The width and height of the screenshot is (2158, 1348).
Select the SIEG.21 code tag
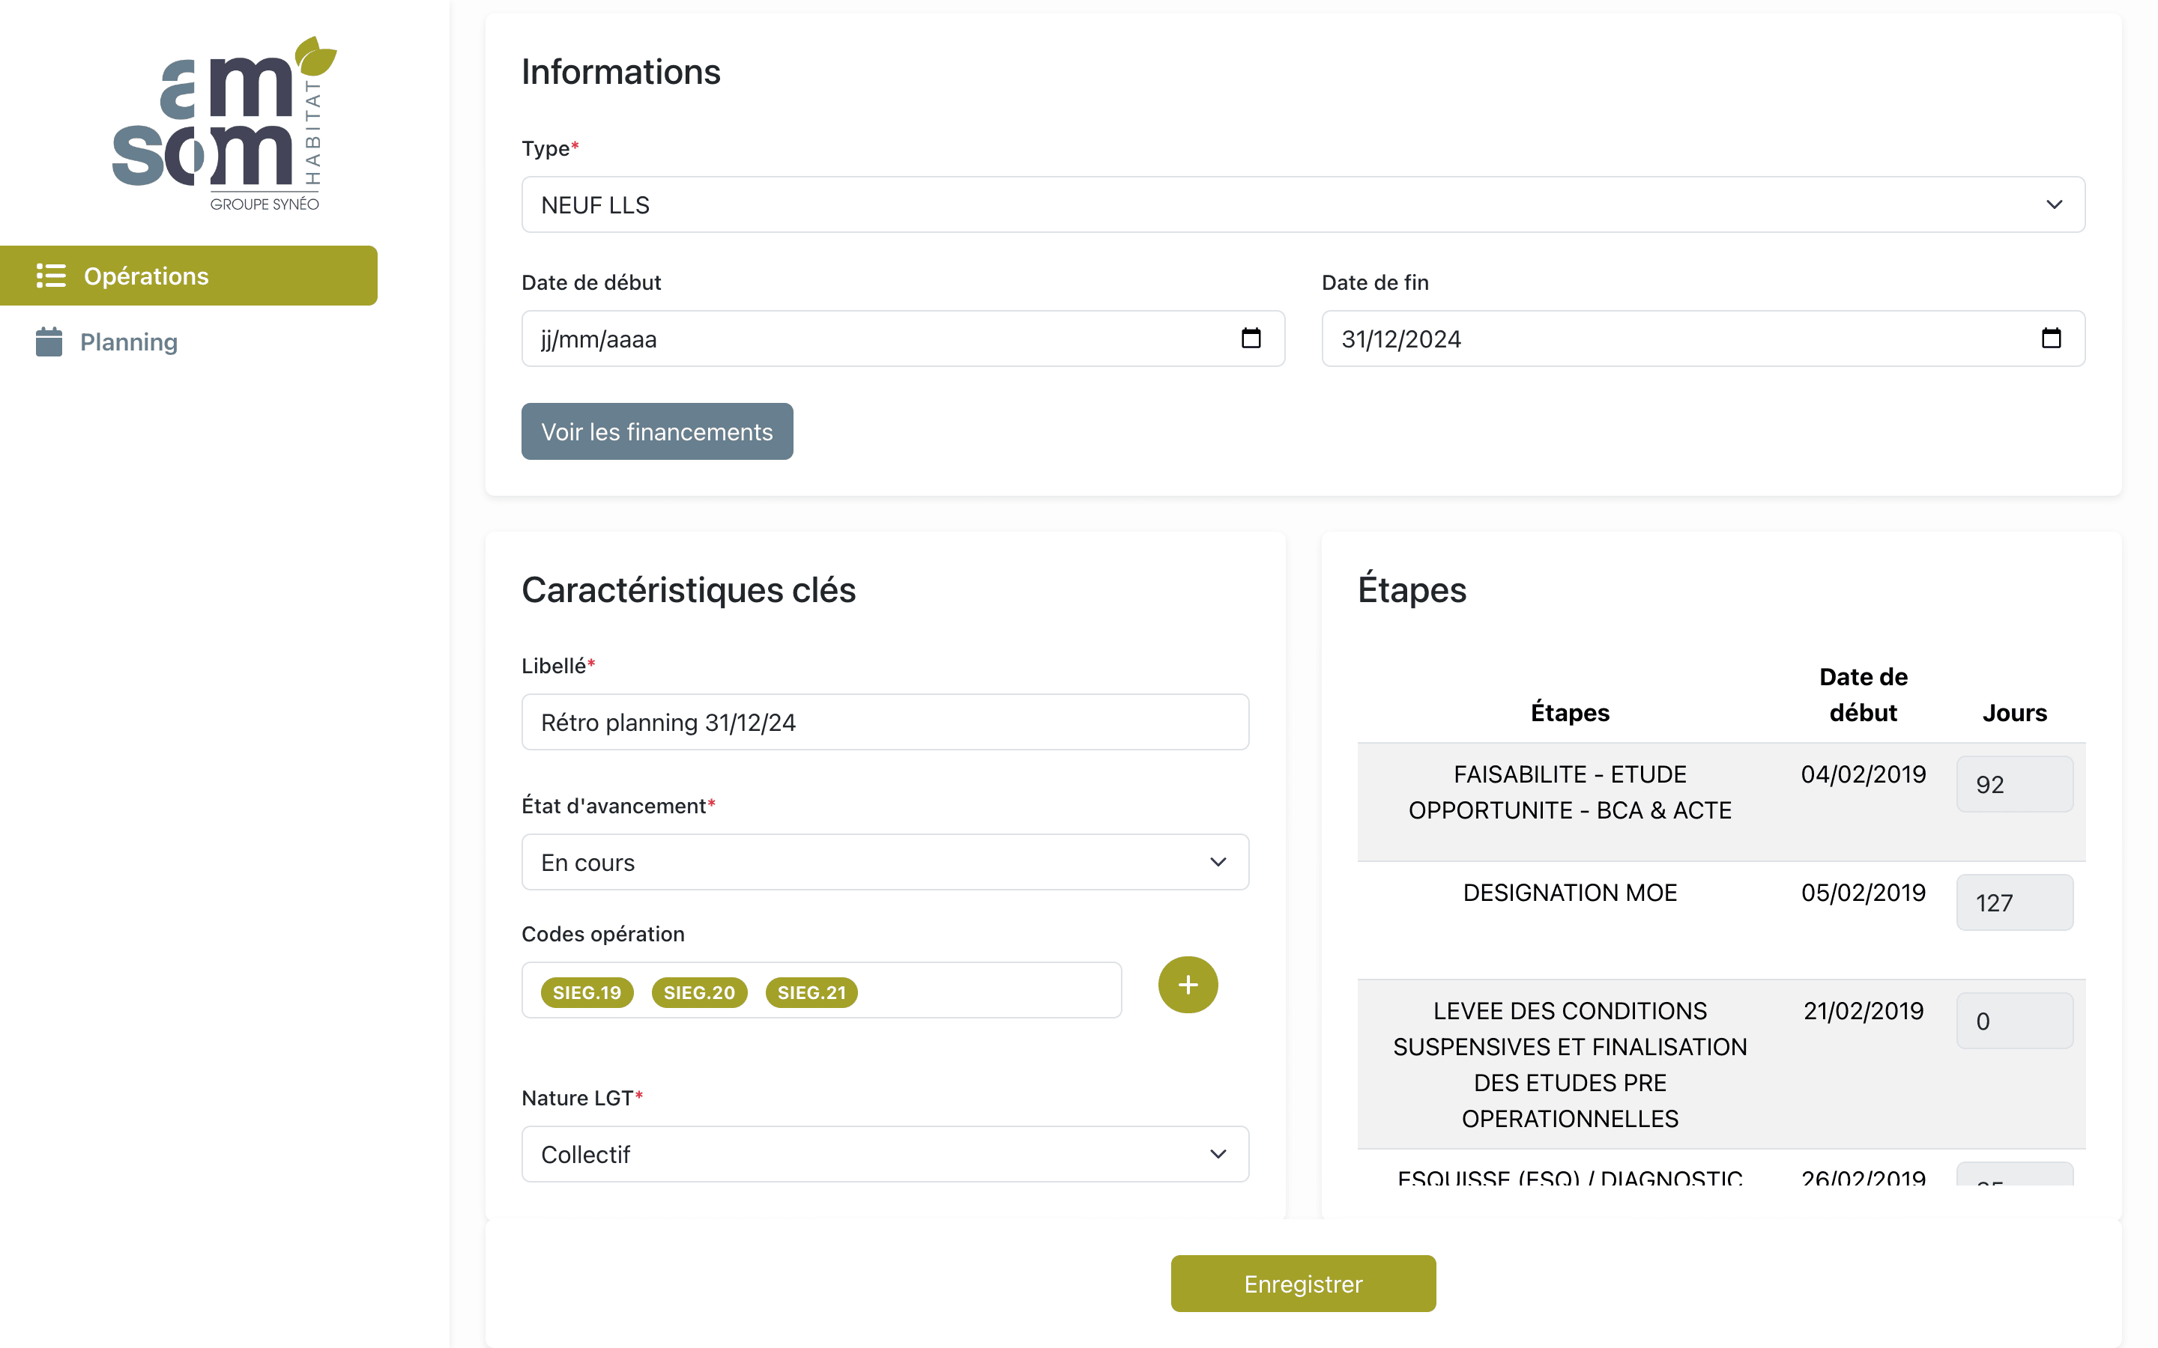(x=811, y=992)
